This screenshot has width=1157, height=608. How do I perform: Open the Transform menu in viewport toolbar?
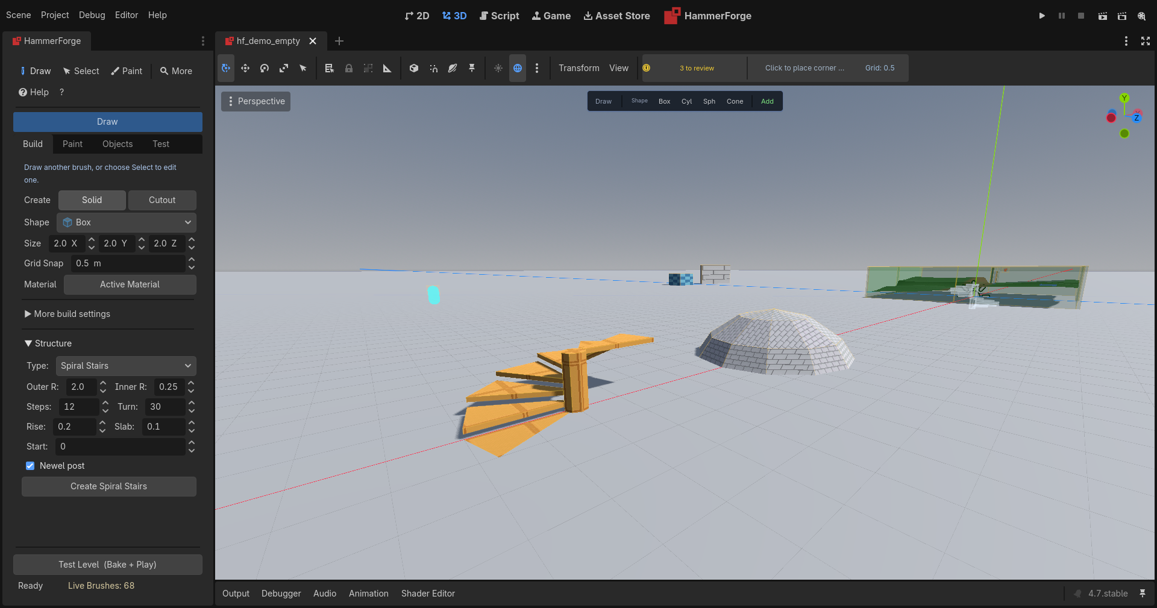tap(579, 68)
